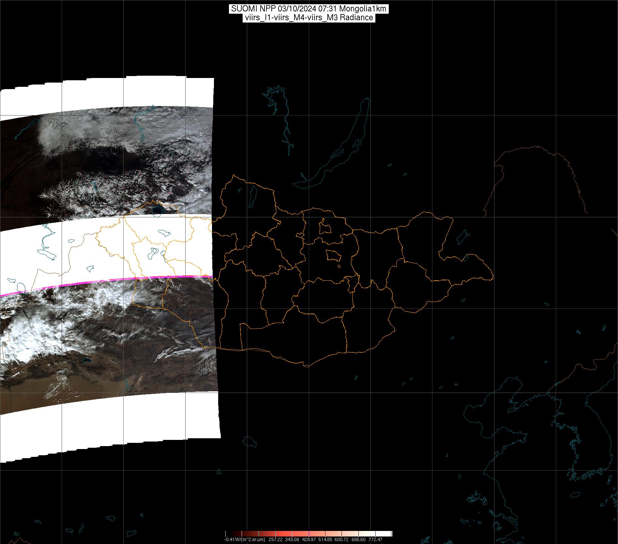
Task: Click the white end of the radiance colorbar
Action: (x=386, y=534)
